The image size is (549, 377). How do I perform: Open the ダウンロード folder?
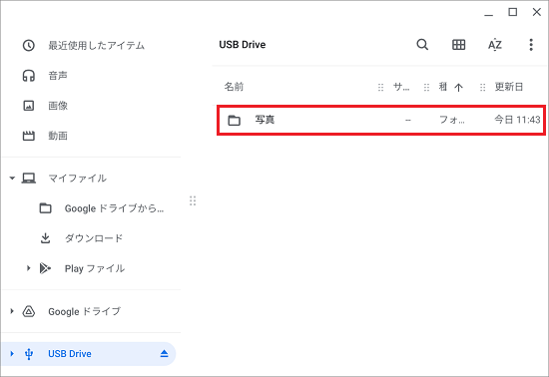tap(94, 238)
